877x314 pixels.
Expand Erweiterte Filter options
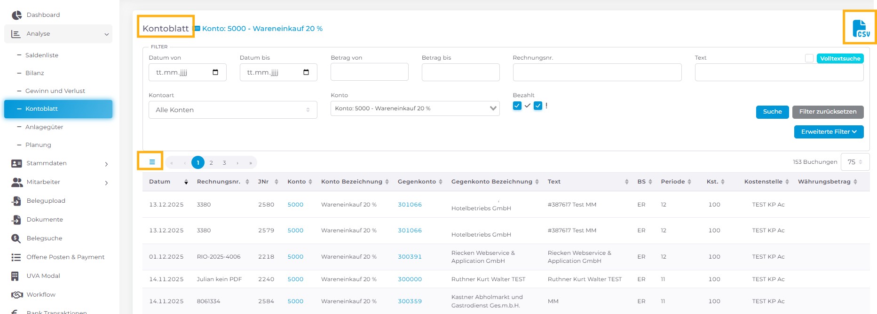point(829,132)
